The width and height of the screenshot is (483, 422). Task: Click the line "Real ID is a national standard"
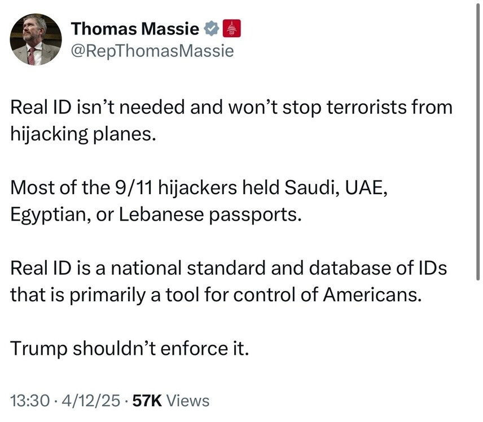(229, 269)
